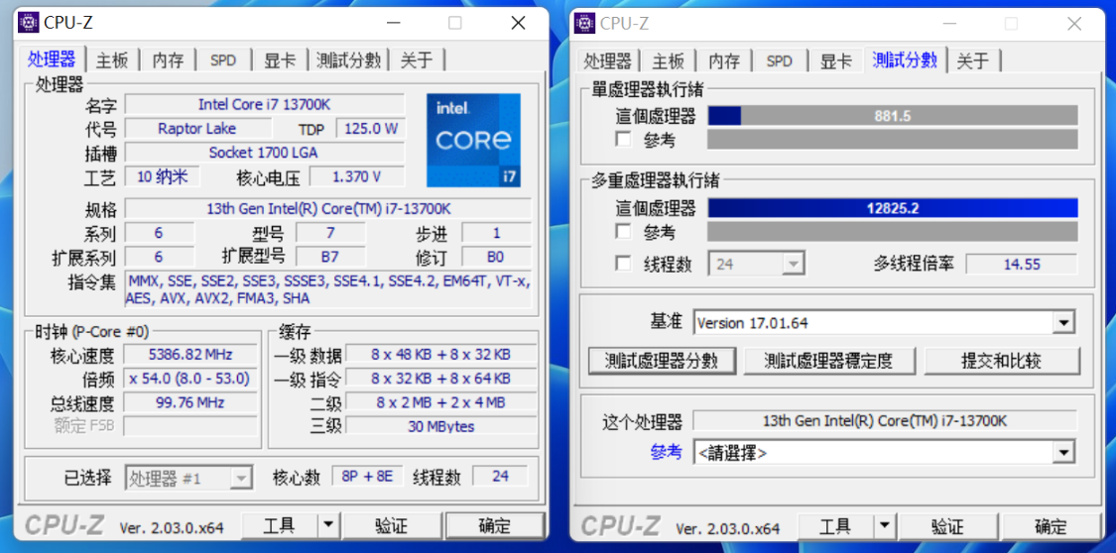The width and height of the screenshot is (1116, 553).
Task: Close the right CPU-Z window
Action: tap(1074, 23)
